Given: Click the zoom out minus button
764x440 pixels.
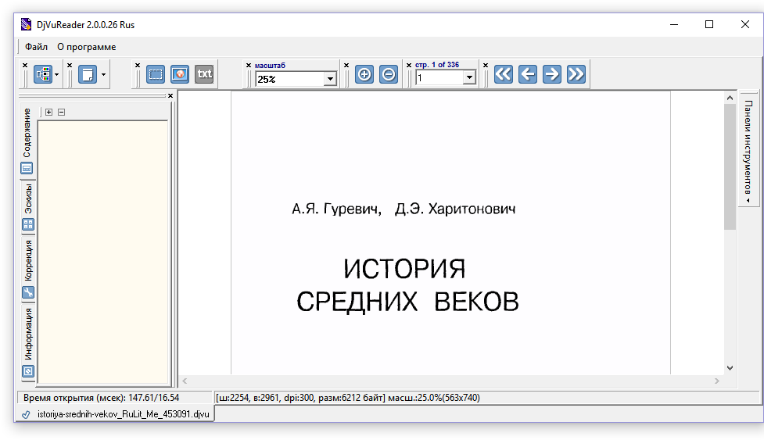Looking at the screenshot, I should [x=388, y=74].
